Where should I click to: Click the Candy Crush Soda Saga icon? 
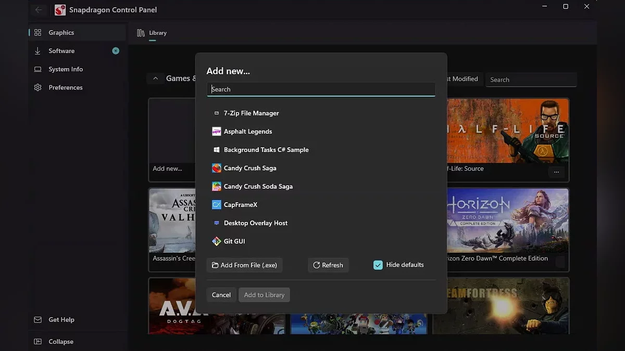[216, 186]
